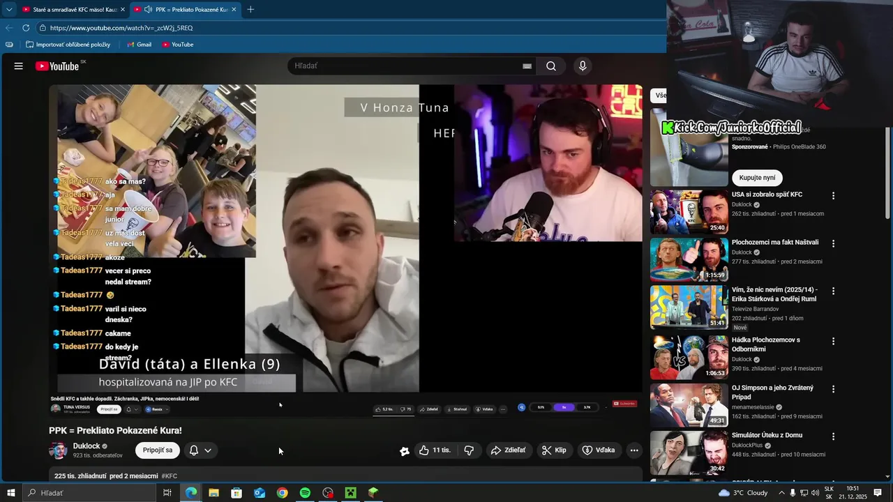Click the search magnifier button
The height and width of the screenshot is (502, 893).
point(551,66)
